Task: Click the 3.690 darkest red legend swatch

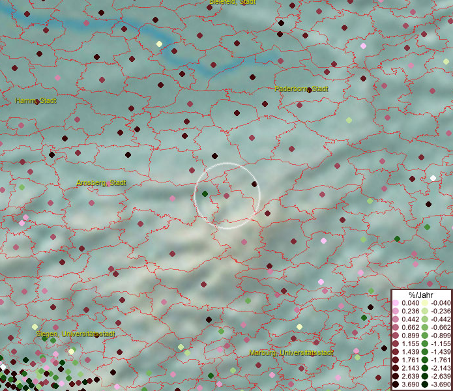Action: coord(396,384)
